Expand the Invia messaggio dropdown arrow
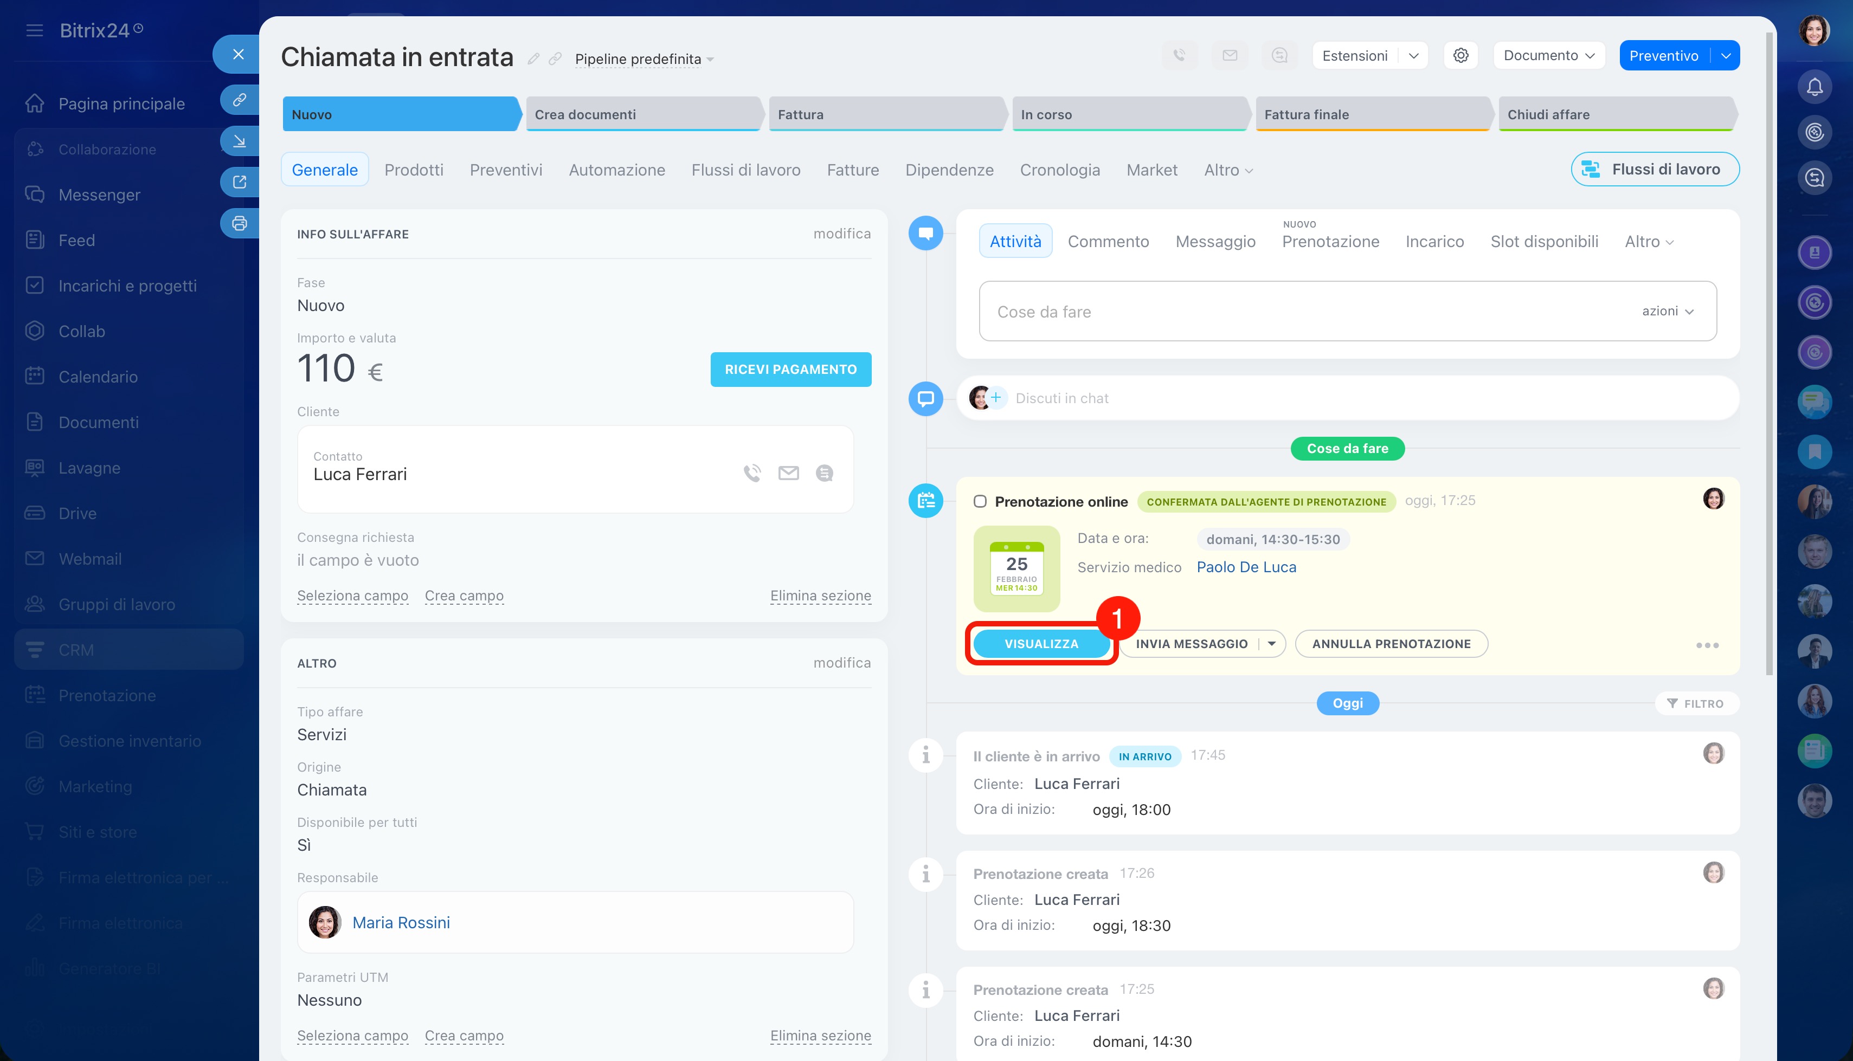The height and width of the screenshot is (1061, 1853). click(x=1271, y=643)
